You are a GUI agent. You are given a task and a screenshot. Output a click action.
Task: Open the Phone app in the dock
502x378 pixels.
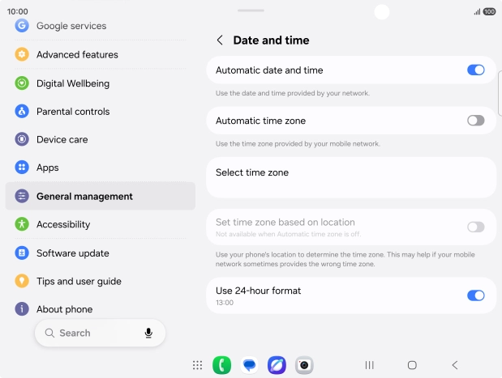[x=221, y=365]
